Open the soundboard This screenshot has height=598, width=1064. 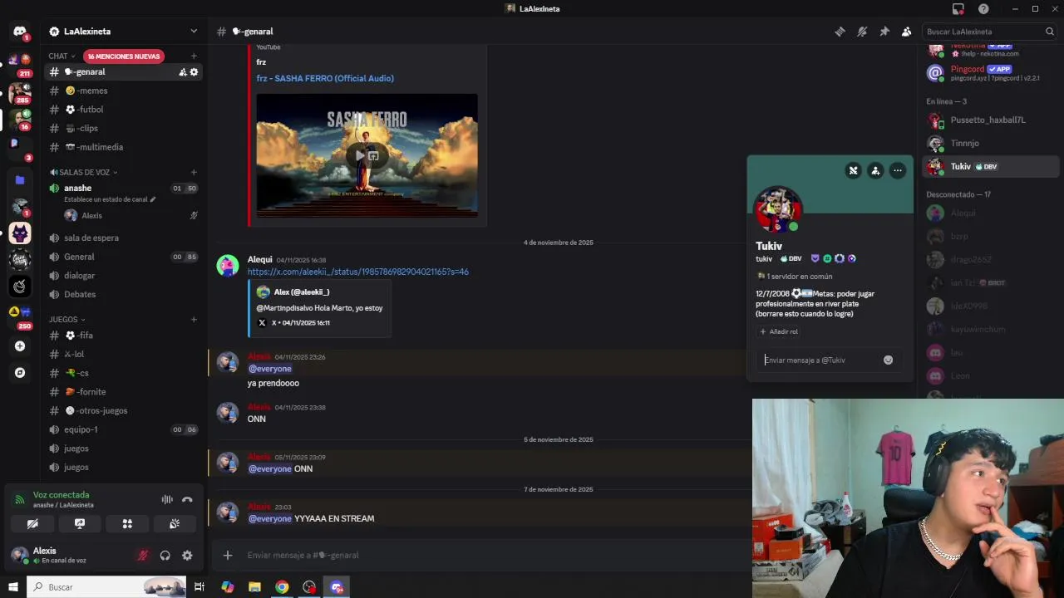(175, 524)
